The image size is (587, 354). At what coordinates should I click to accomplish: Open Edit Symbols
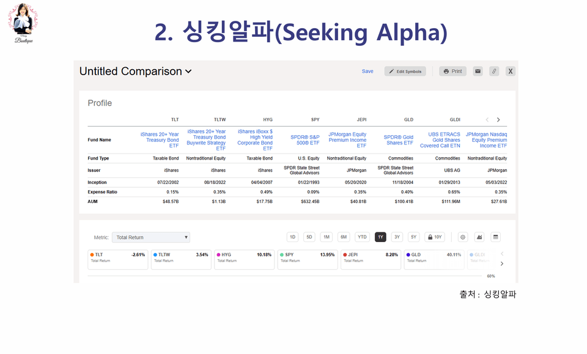[405, 71]
